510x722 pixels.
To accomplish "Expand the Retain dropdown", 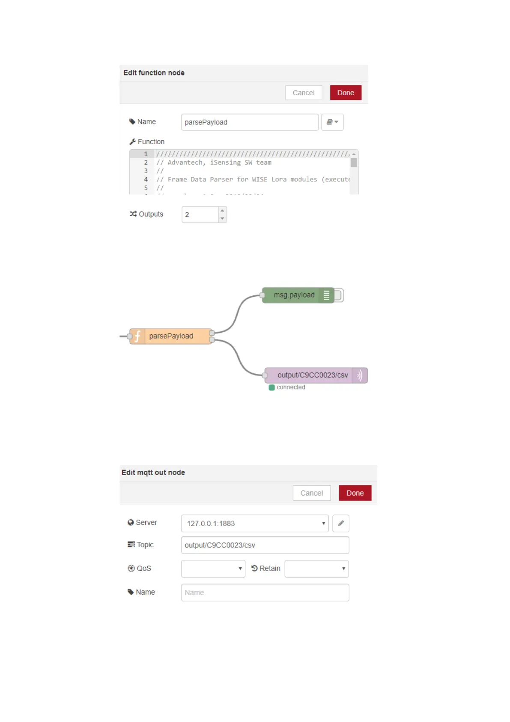I will pos(316,569).
